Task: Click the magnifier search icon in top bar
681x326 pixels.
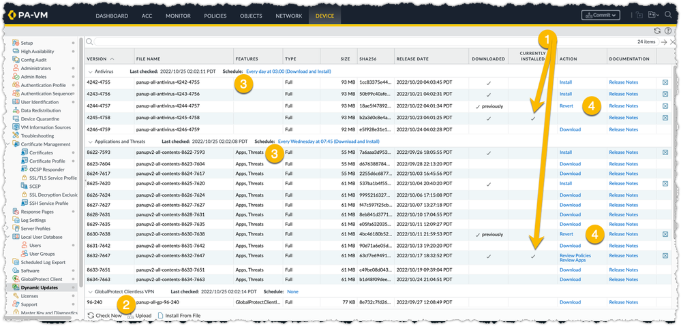Action: (668, 15)
